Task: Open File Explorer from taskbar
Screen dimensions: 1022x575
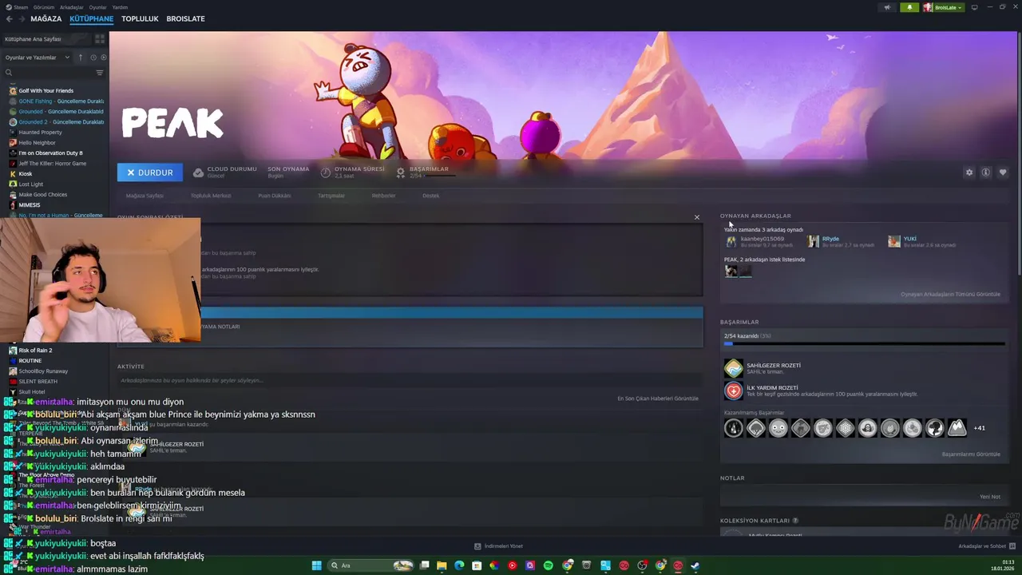Action: [442, 565]
